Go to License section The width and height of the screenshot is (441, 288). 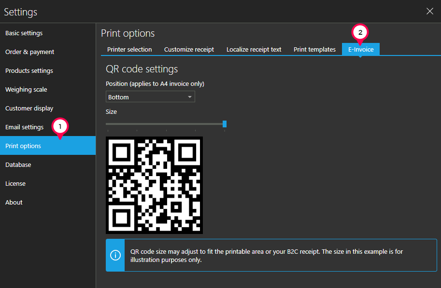(15, 184)
